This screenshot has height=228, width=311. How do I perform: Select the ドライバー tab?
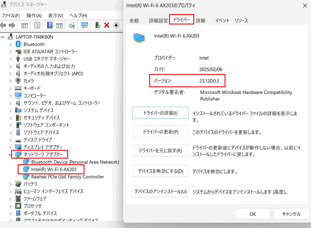pyautogui.click(x=181, y=20)
